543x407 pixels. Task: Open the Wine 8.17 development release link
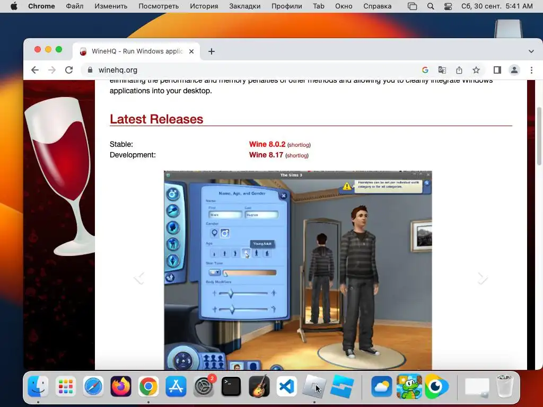(x=266, y=155)
